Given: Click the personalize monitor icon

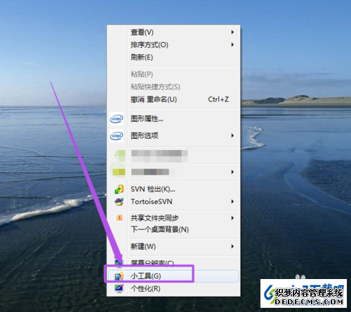Looking at the screenshot, I should point(119,288).
